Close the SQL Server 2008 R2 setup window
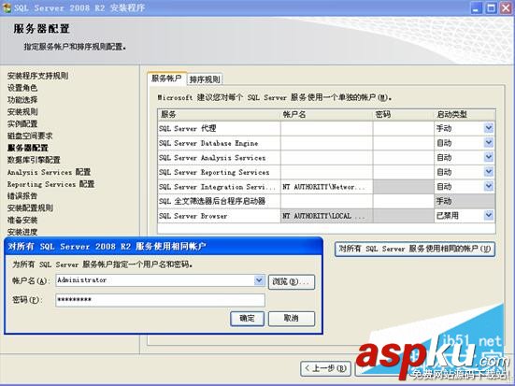Viewport: 515px width, 386px height. pyautogui.click(x=507, y=7)
